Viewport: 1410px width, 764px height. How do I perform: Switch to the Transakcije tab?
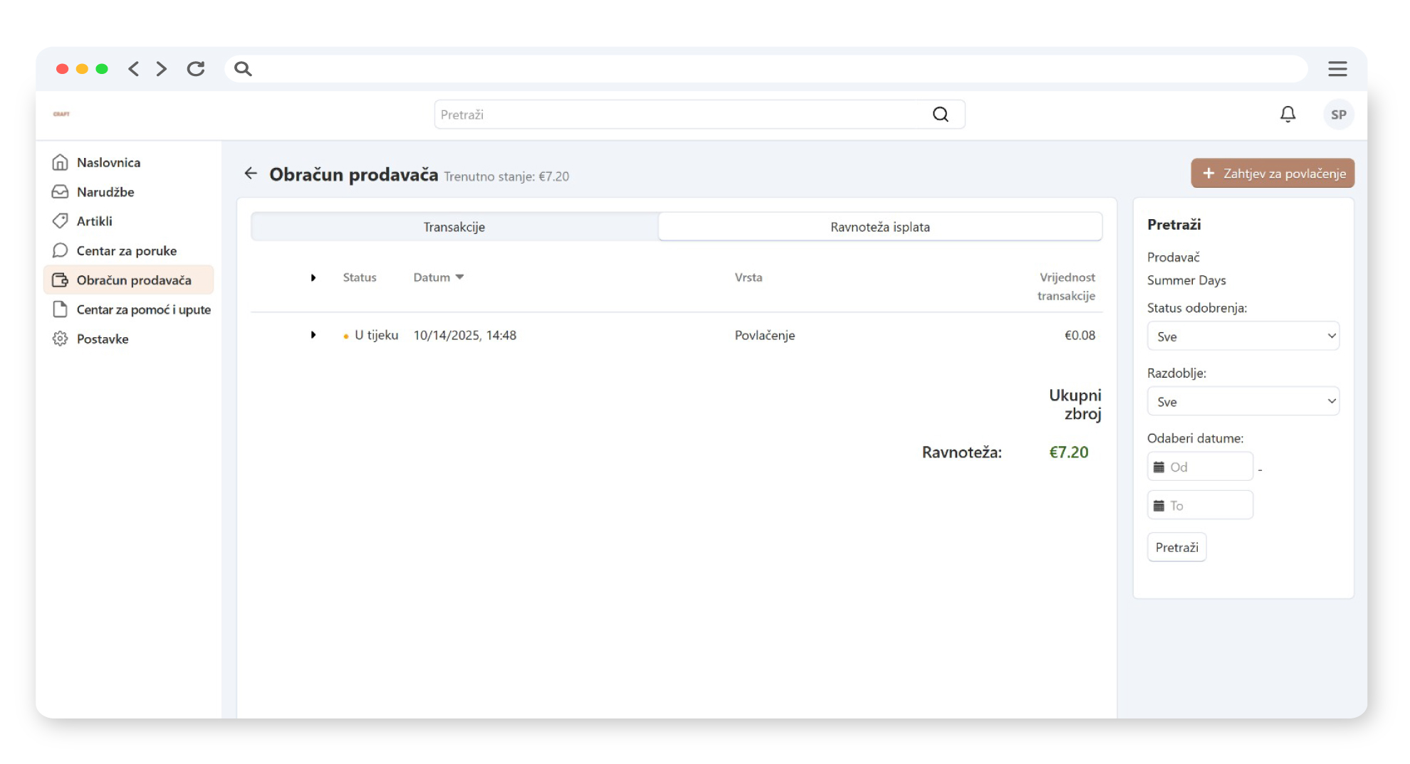click(x=454, y=227)
